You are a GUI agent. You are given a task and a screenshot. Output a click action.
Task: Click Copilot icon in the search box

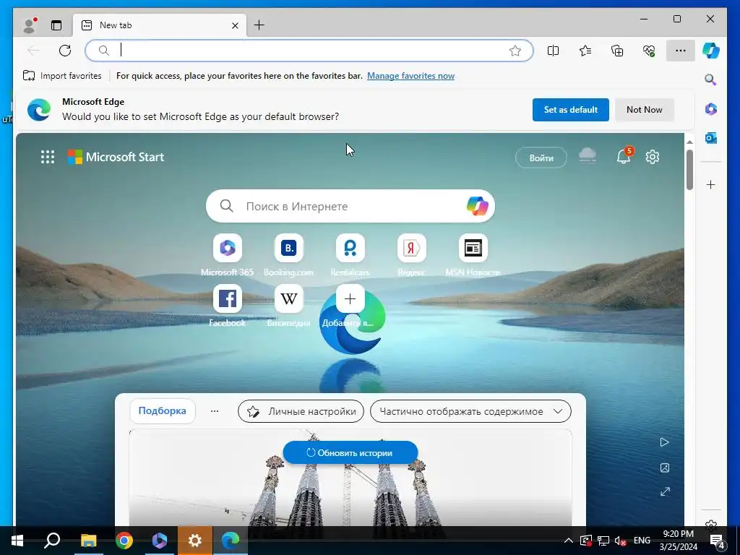pos(477,206)
